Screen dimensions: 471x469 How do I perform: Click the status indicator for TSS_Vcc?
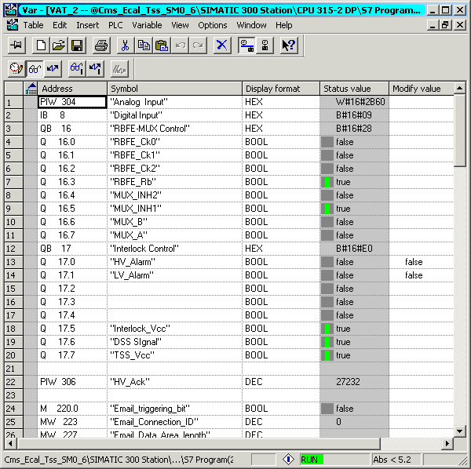327,355
